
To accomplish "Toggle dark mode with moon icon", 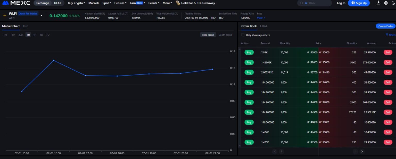I will [393, 3].
